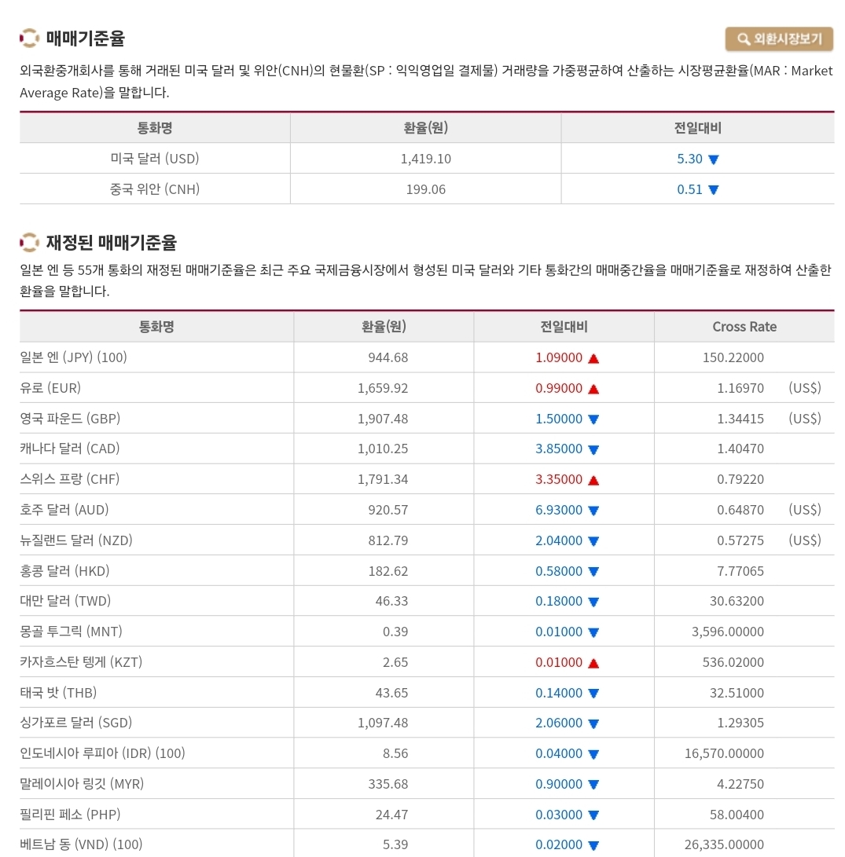
Task: Click the magnifier icon in 외환시장보기
Action: tap(744, 38)
